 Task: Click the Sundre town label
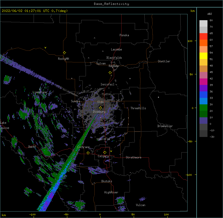coord(76,101)
